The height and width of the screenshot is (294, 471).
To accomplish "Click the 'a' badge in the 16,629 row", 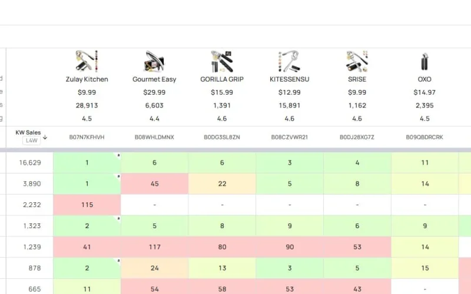I will point(118,155).
